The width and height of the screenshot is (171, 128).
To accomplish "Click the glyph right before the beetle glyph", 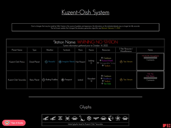I will point(60,118).
